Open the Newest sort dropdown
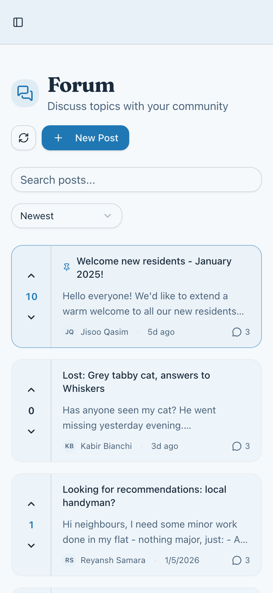This screenshot has height=593, width=273. coord(67,216)
